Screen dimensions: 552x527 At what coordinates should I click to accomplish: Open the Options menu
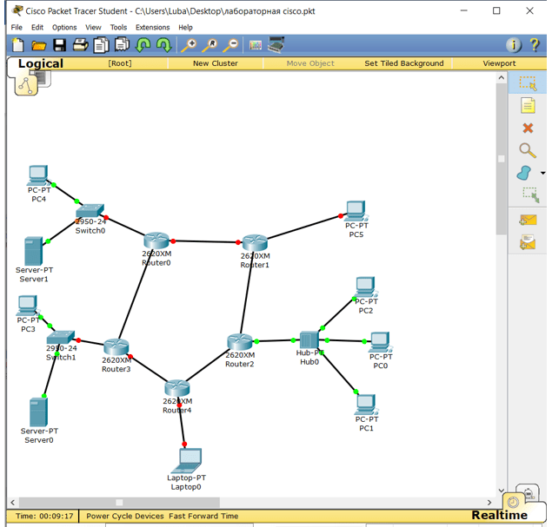point(64,28)
